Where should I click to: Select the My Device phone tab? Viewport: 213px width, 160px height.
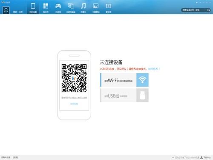(x=33, y=8)
